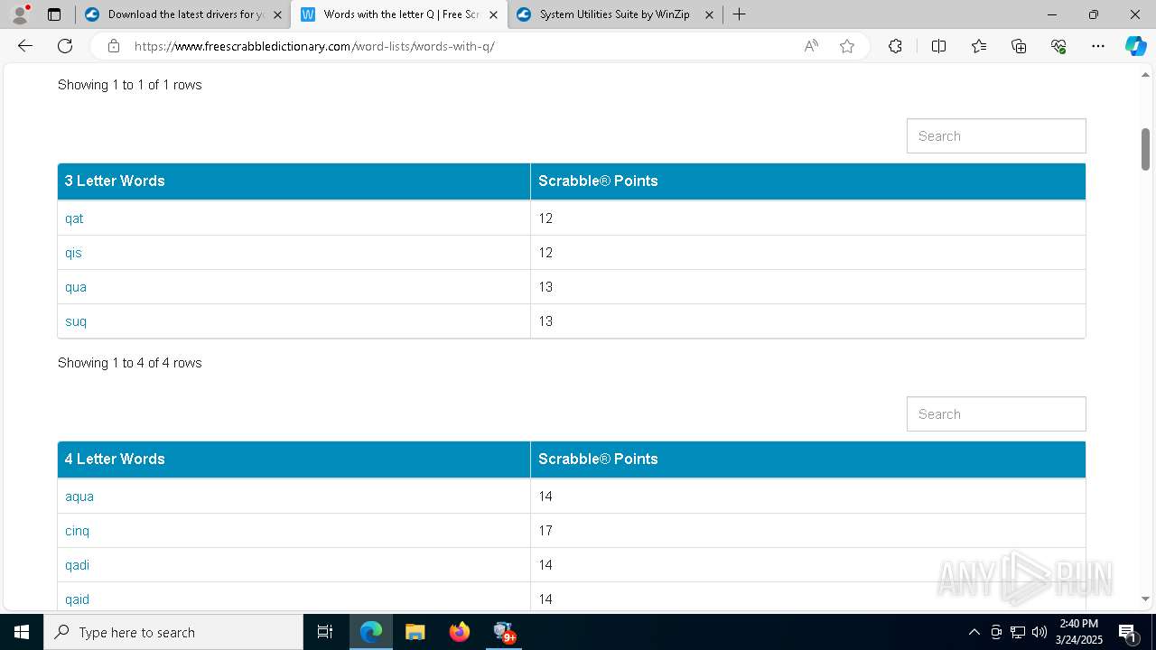1156x650 pixels.
Task: Open the profile icon in Edge
Action: (20, 14)
